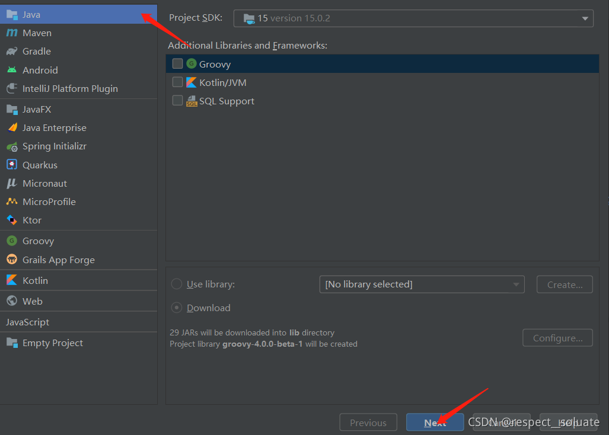Viewport: 609px width, 435px height.
Task: Pick the Ktor icon
Action: point(12,220)
